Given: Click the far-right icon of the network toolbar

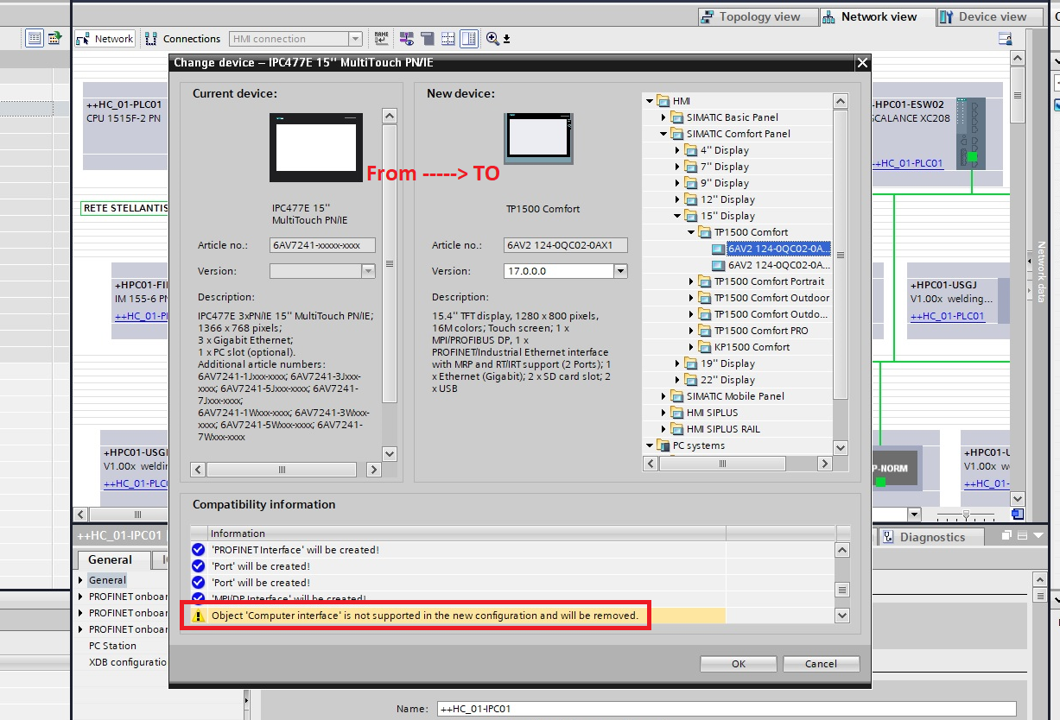Looking at the screenshot, I should [x=1005, y=38].
